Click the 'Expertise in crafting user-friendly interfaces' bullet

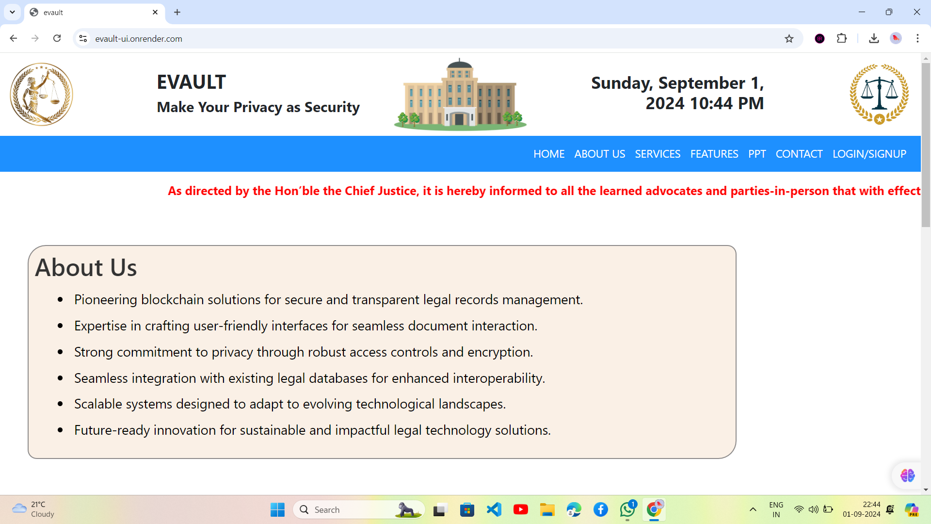(x=305, y=326)
